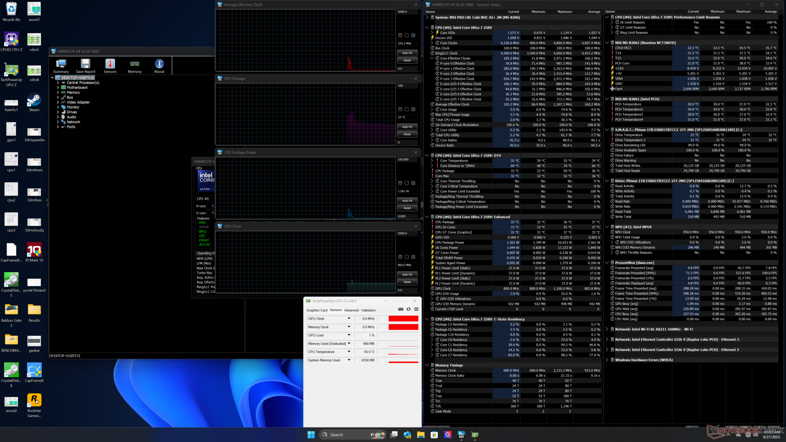Switch to the Graphics Card tab
Image resolution: width=786 pixels, height=442 pixels.
pos(316,310)
